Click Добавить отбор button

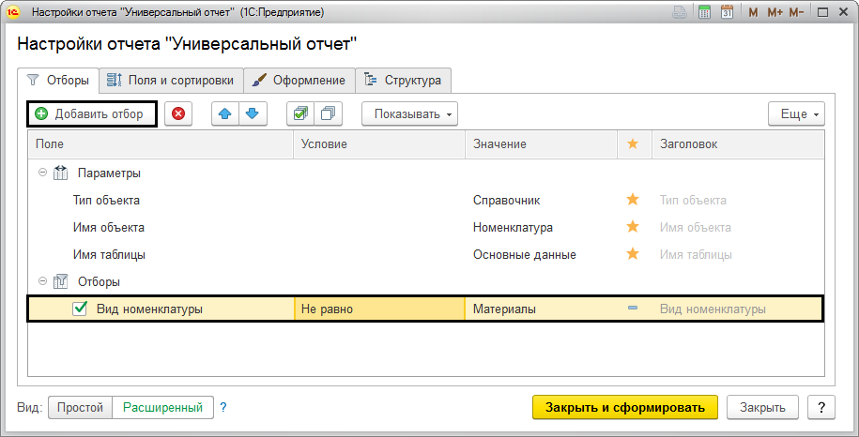(x=90, y=114)
